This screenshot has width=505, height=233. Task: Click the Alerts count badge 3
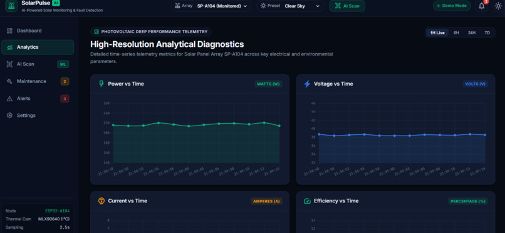tap(65, 99)
